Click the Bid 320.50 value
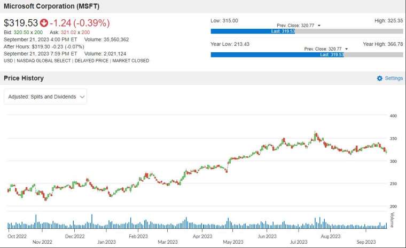Image resolution: width=406 pixels, height=248 pixels. point(21,33)
